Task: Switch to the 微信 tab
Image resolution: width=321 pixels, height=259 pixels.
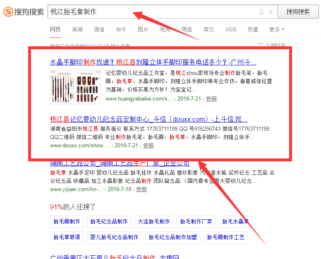Action: tap(99, 29)
